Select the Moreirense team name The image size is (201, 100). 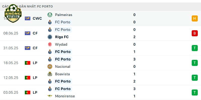pyautogui.click(x=65, y=96)
